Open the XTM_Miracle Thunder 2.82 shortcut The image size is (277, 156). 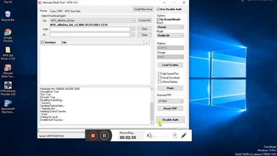point(8,88)
